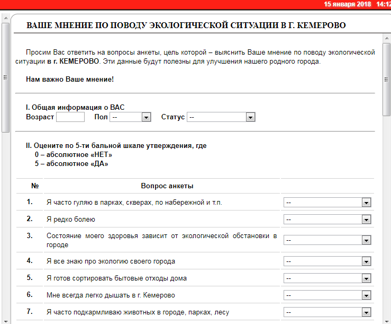The image size is (391, 324).
Task: Open the Пол dropdown list
Action: [131, 117]
